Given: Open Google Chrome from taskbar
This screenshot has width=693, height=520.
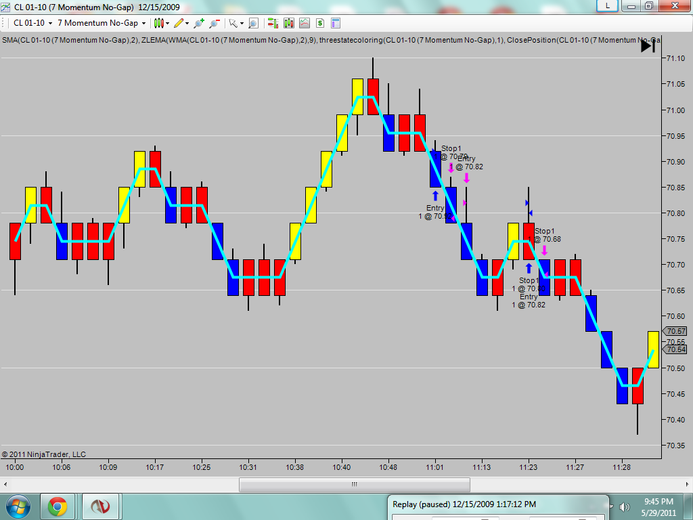Looking at the screenshot, I should pyautogui.click(x=58, y=506).
